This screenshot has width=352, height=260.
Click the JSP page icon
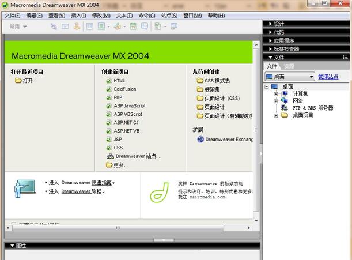109,140
